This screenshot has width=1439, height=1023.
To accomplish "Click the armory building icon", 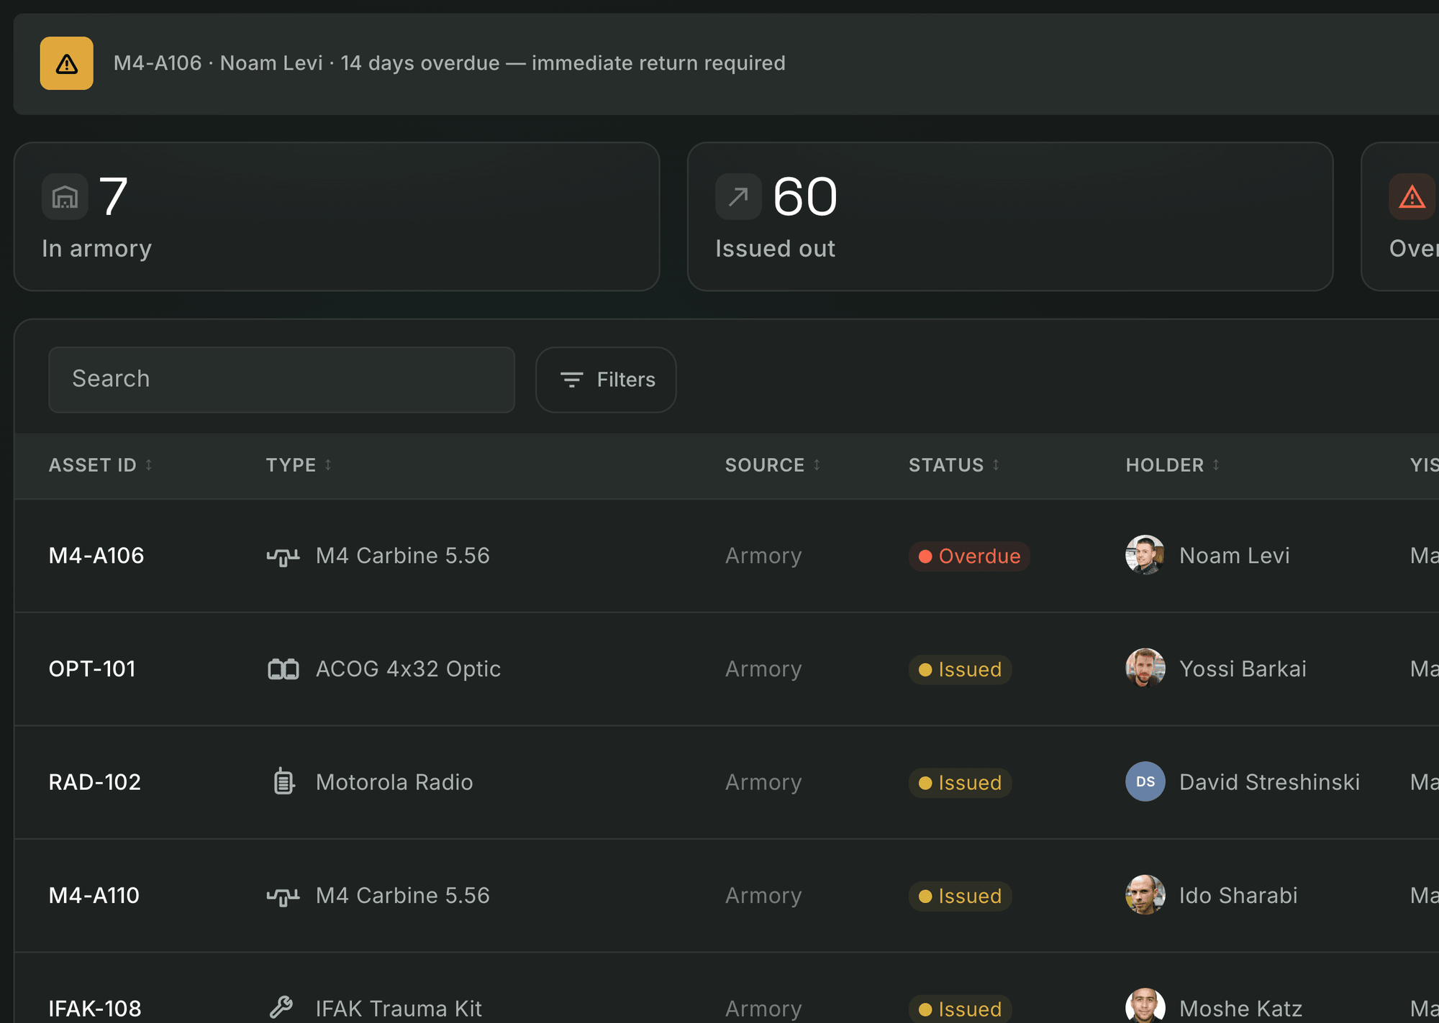I will [65, 196].
